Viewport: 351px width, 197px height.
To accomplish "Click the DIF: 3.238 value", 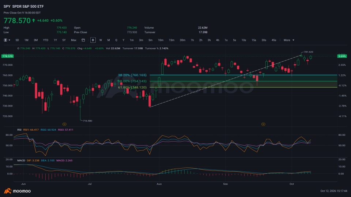I will (x=33, y=161).
